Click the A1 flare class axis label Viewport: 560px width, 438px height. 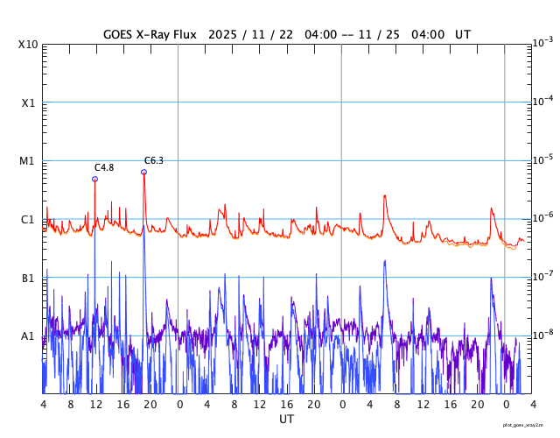click(29, 336)
